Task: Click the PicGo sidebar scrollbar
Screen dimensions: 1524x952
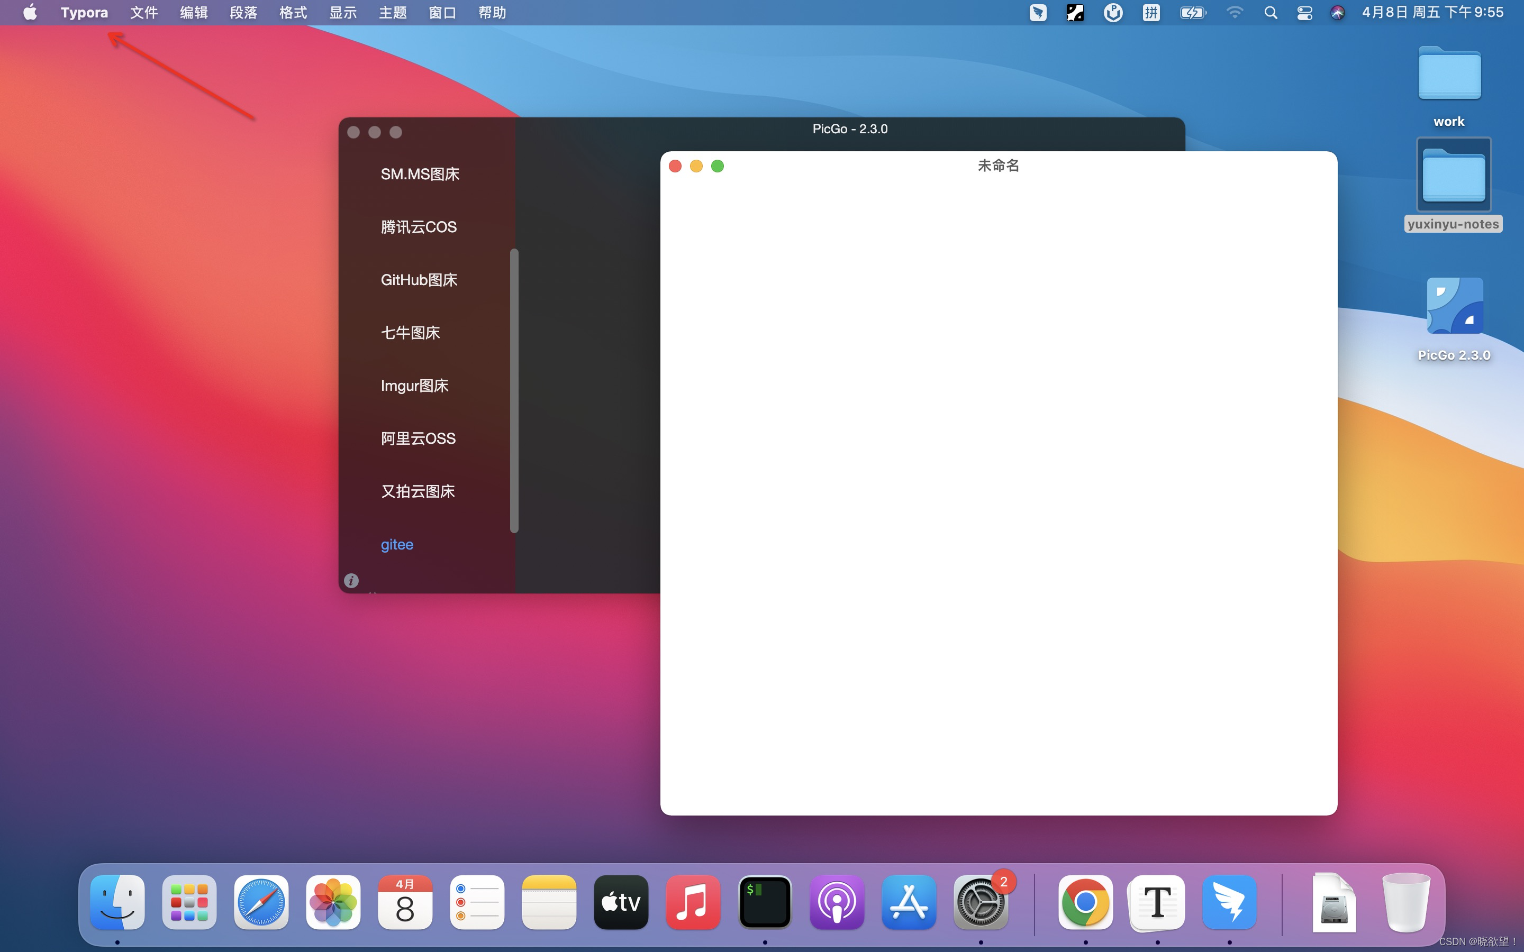Action: [x=514, y=390]
